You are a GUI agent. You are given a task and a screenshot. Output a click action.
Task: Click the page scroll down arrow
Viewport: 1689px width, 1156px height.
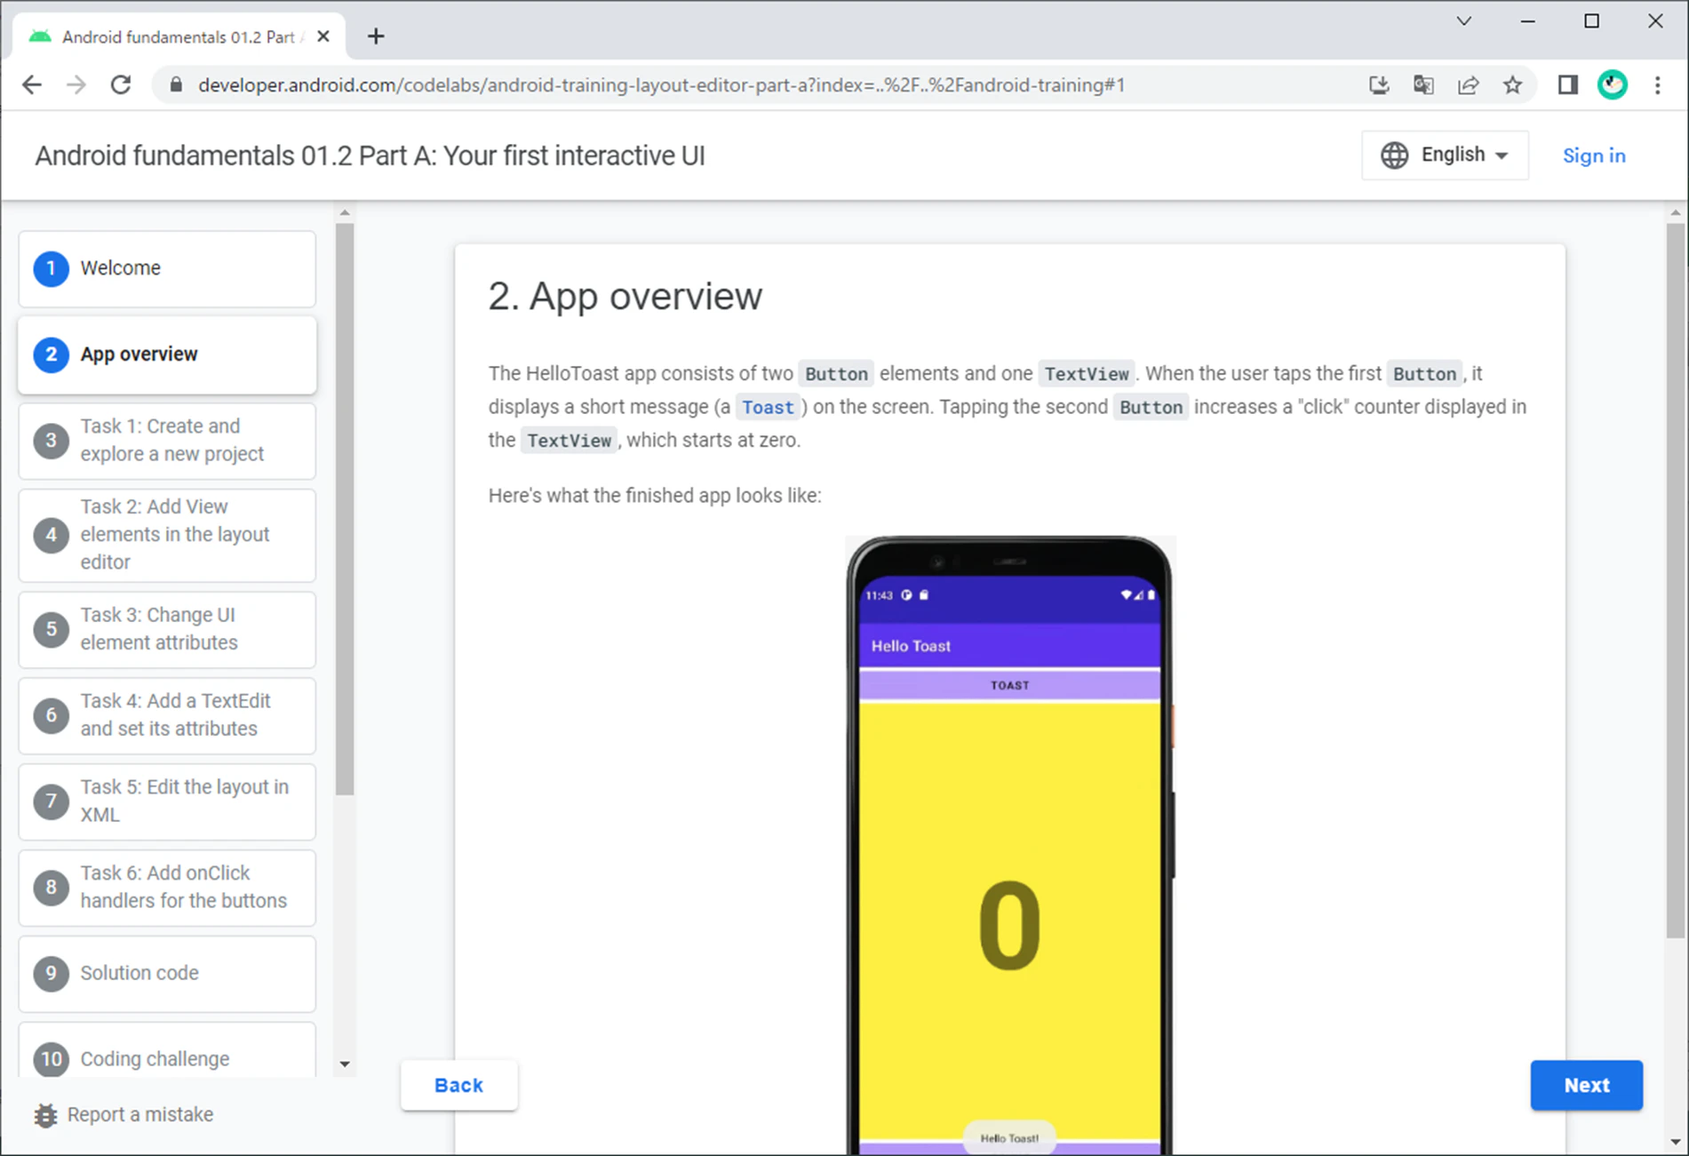1676,1142
